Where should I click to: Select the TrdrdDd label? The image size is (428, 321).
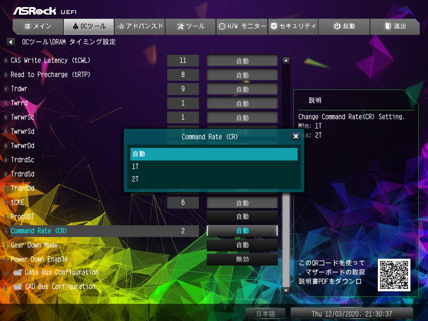(x=23, y=189)
